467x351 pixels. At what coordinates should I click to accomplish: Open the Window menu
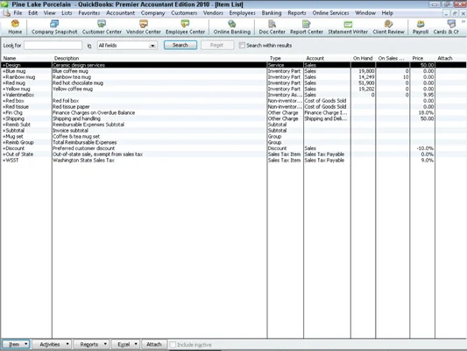pyautogui.click(x=365, y=13)
